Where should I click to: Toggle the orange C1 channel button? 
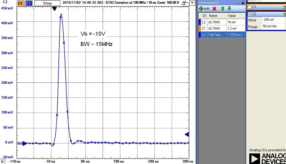click(20, 3)
